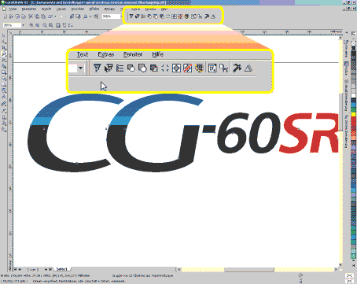357x284 pixels.
Task: Open the Effekte menu
Action: [x=94, y=9]
